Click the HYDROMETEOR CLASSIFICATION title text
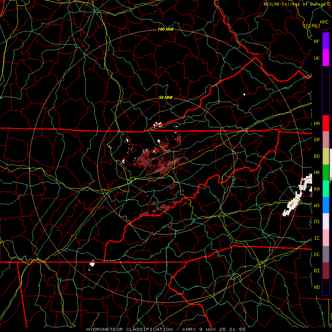This screenshot has width=332, height=332. (129, 329)
